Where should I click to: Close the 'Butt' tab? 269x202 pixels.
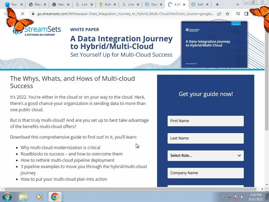click(x=115, y=4)
